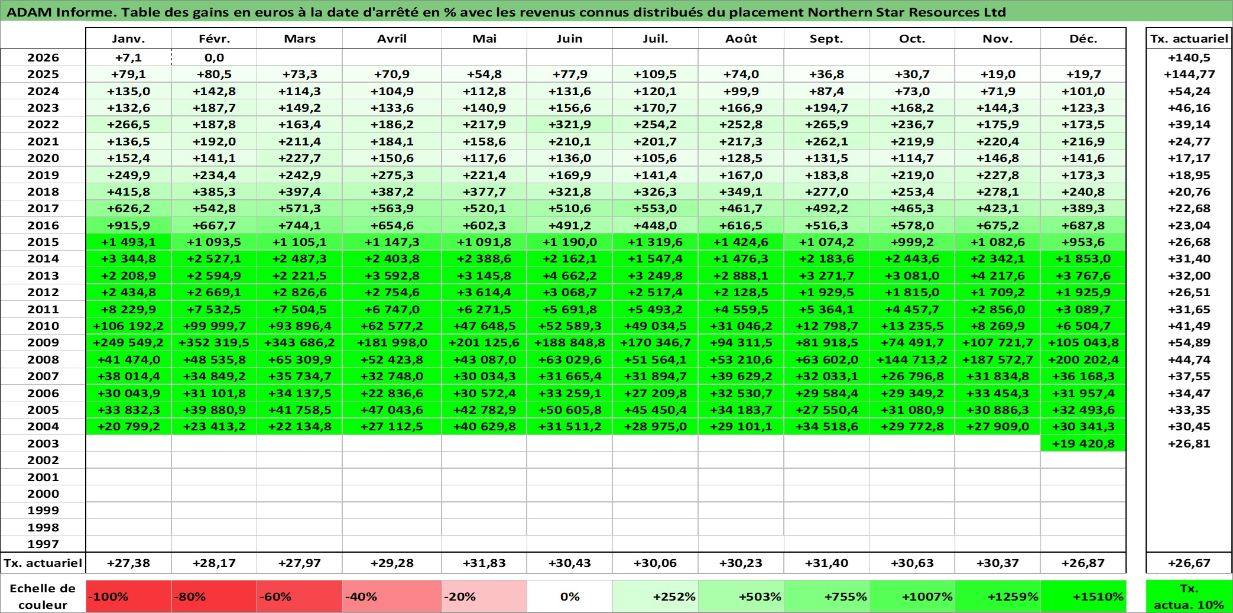Image resolution: width=1233 pixels, height=613 pixels.
Task: Select the +27,38 January actuarial rate
Action: (x=129, y=563)
